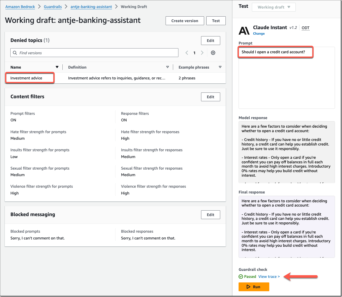Image resolution: width=342 pixels, height=297 pixels.
Task: Open the View trace link
Action: [269, 276]
